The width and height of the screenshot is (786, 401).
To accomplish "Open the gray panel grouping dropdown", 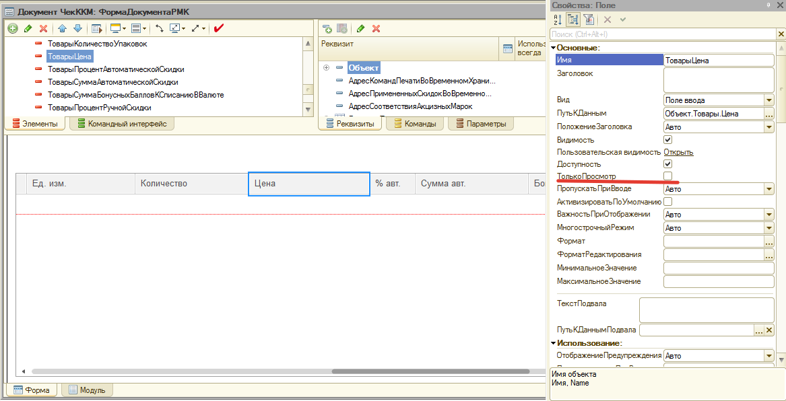I will point(139,28).
